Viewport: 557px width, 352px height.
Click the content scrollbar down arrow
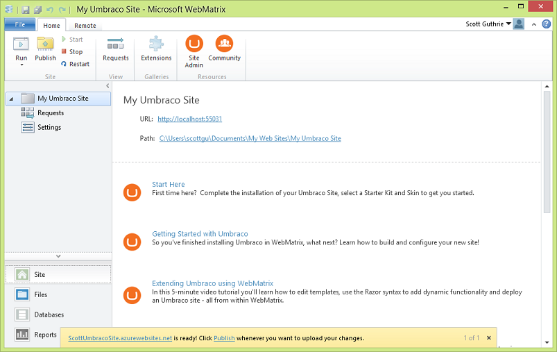[547, 342]
